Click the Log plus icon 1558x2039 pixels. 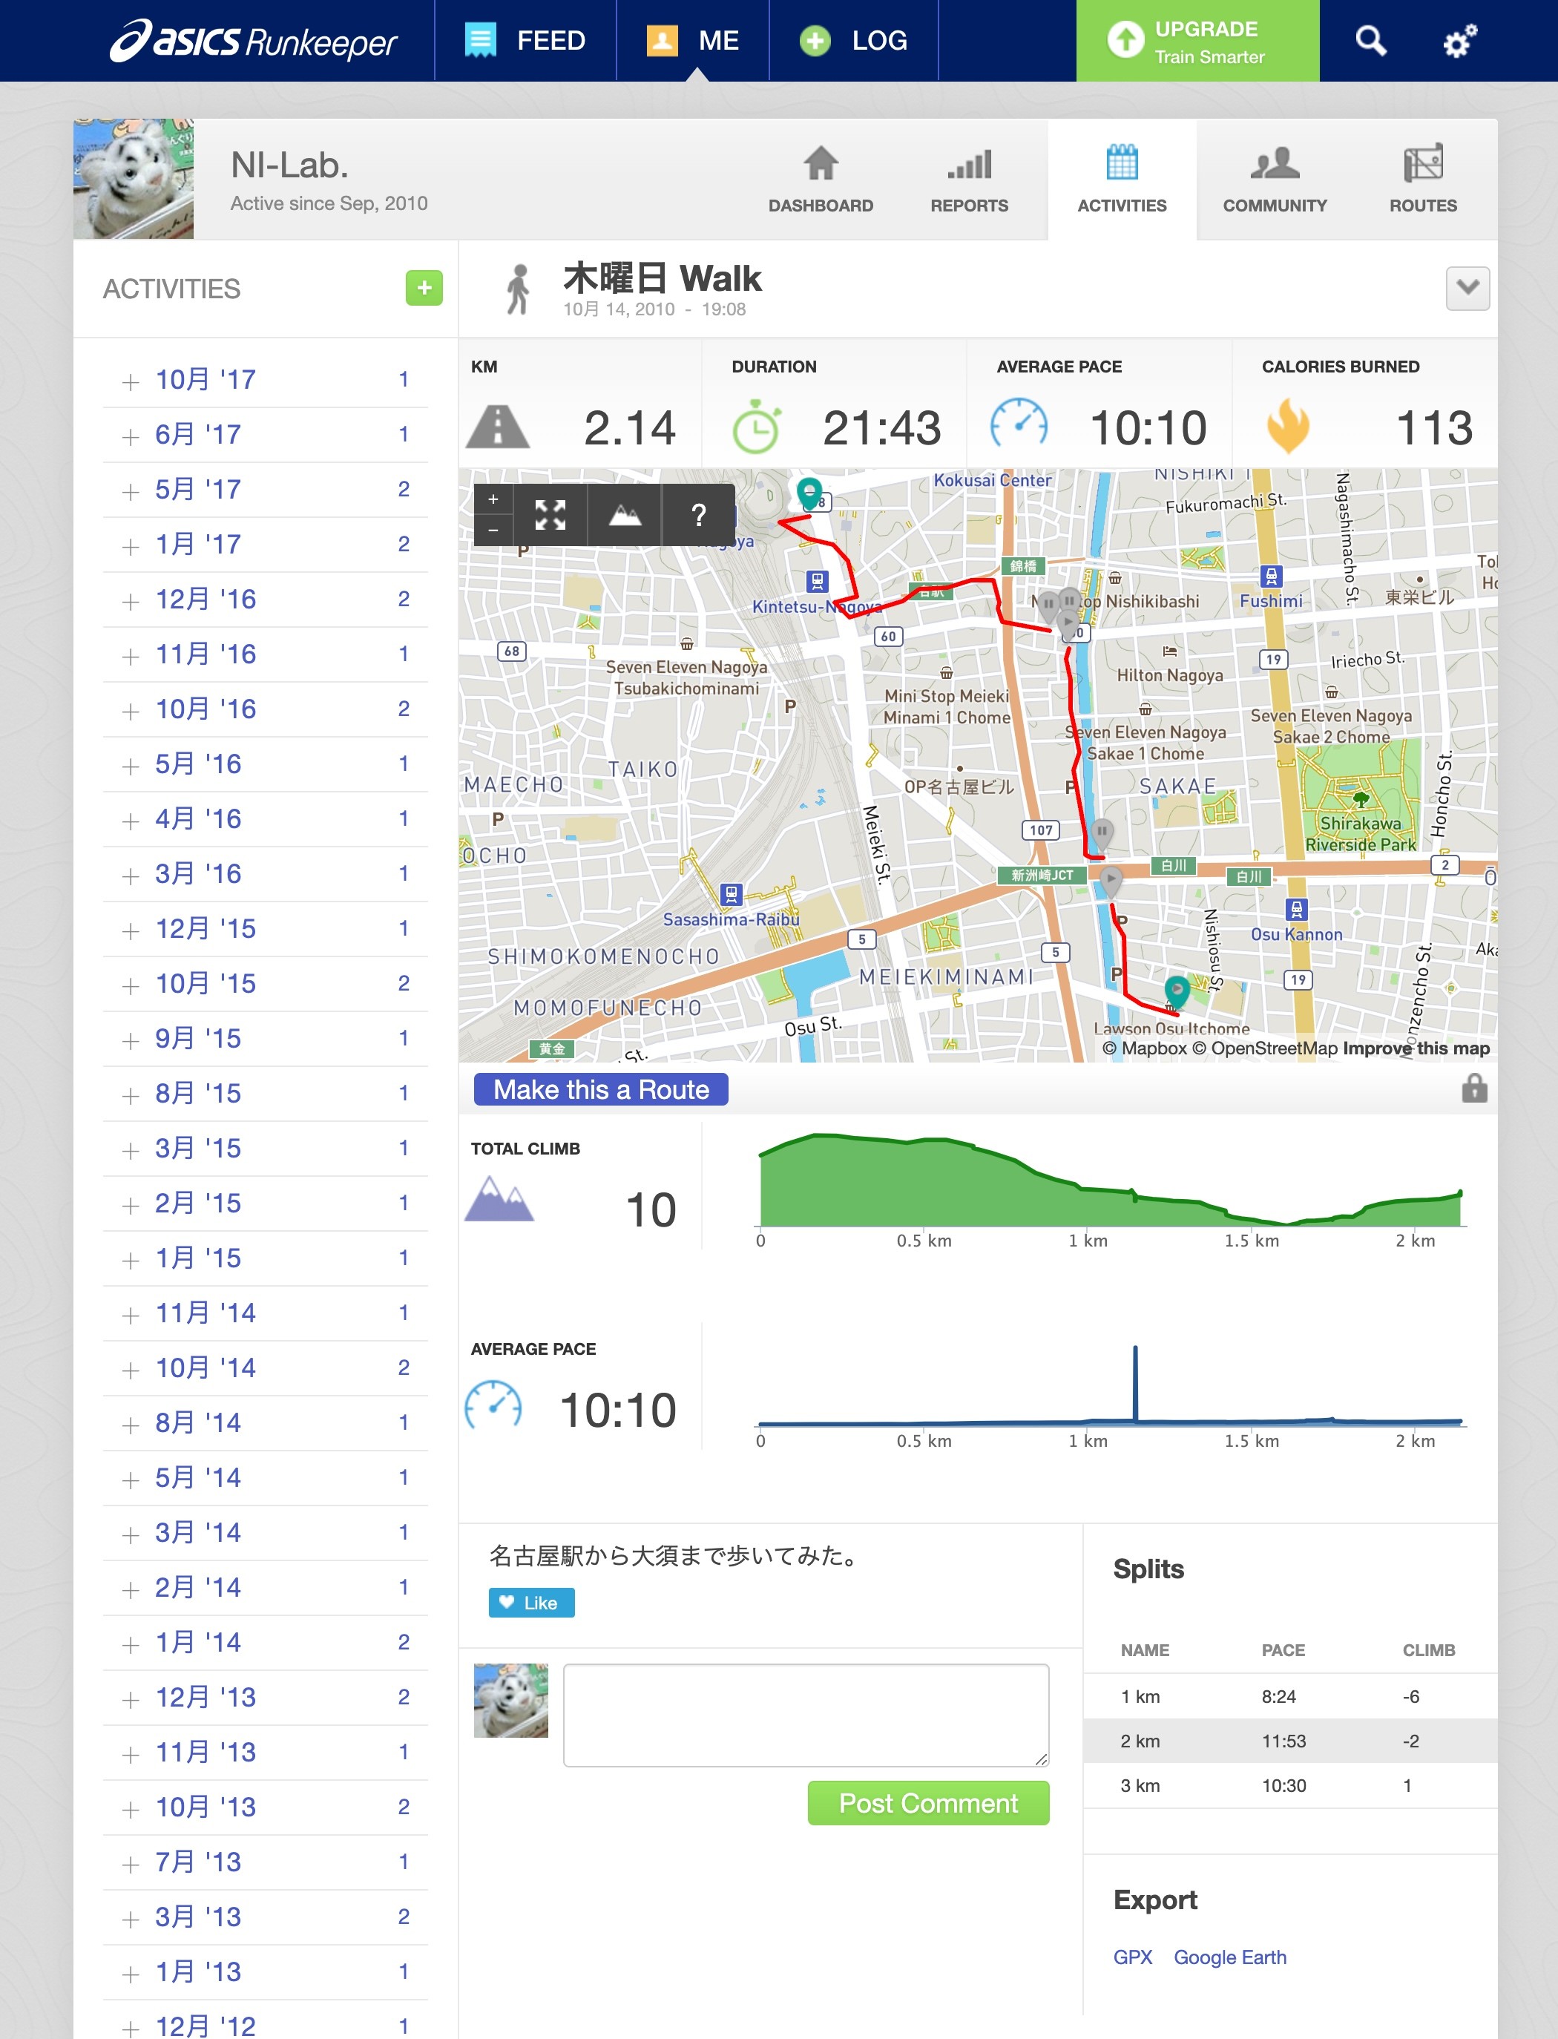pyautogui.click(x=815, y=41)
